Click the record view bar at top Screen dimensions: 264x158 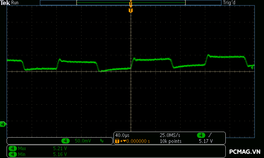point(131,3)
